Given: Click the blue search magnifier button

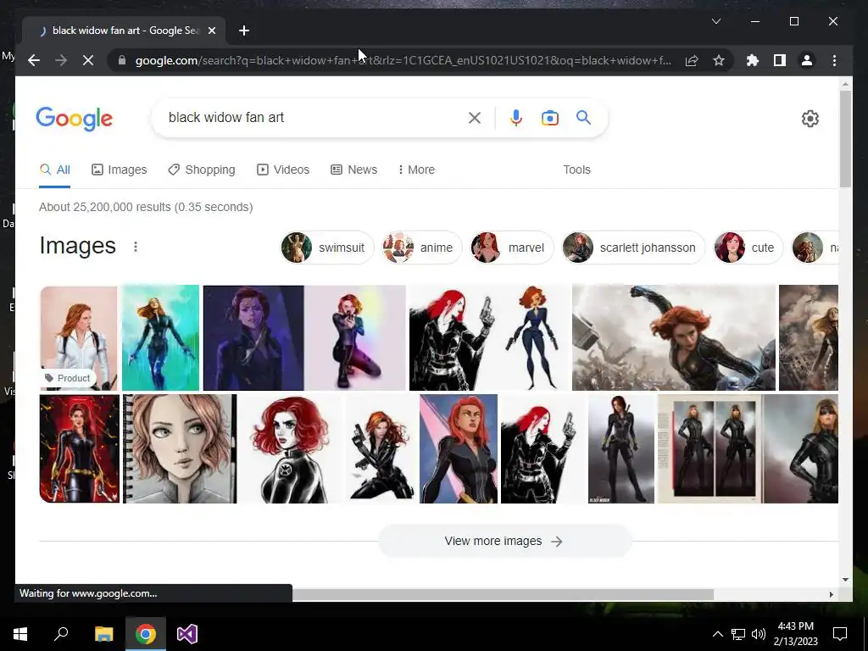Looking at the screenshot, I should pyautogui.click(x=583, y=117).
